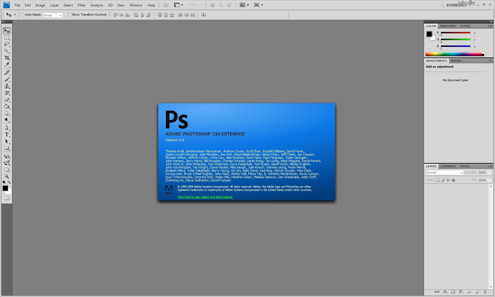Toggle Lock image pixels brush icon
495x297 pixels.
point(443,180)
